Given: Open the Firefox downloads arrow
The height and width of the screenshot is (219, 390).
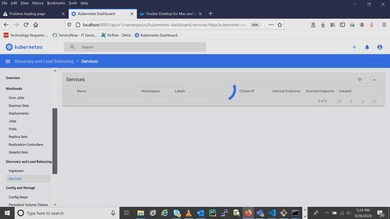Looking at the screenshot, I should click(322, 25).
